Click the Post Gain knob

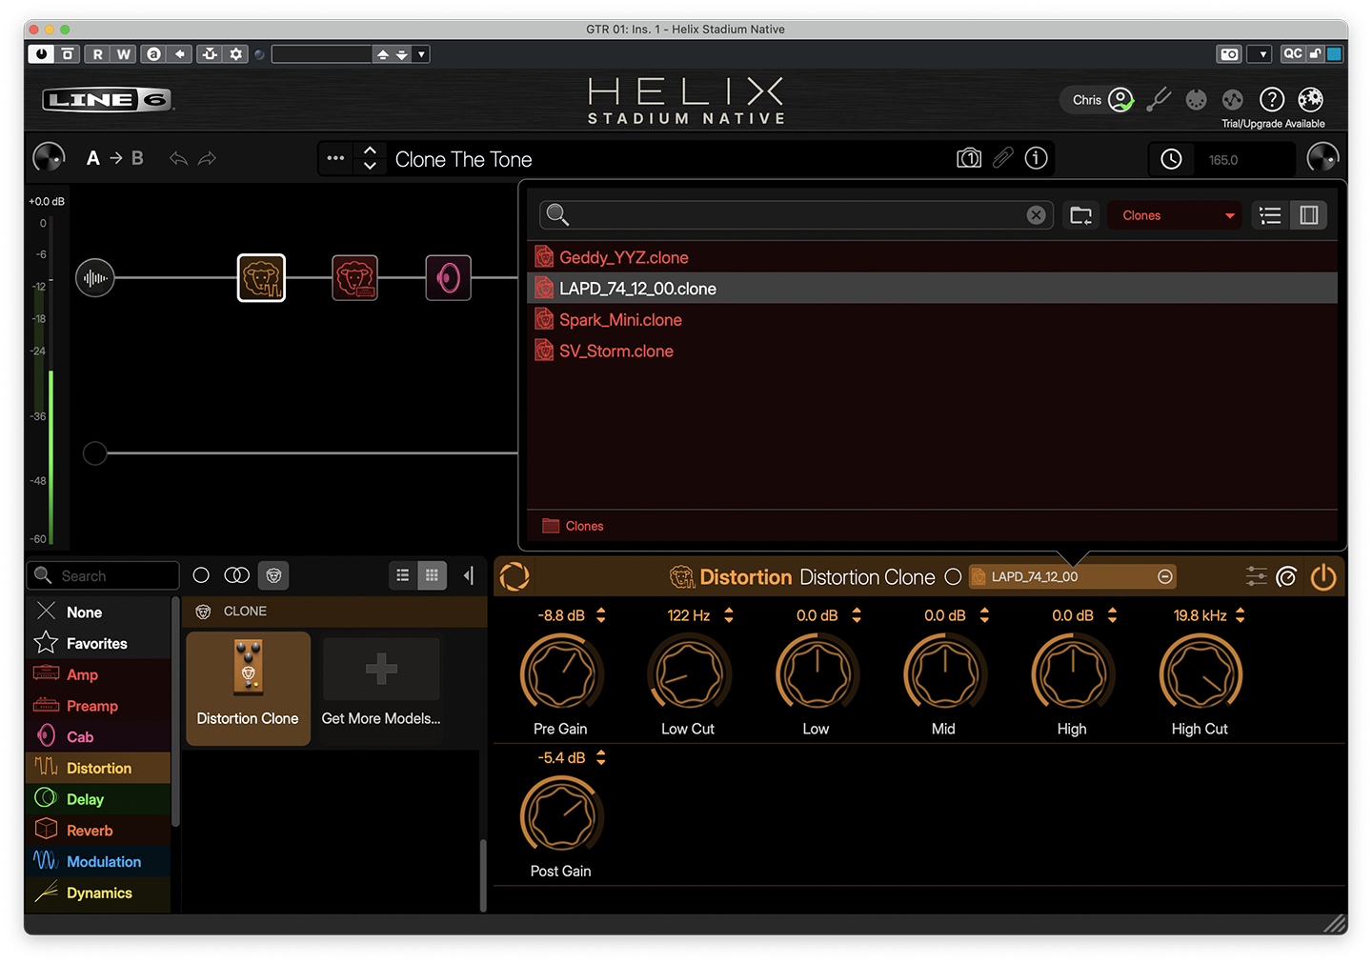click(561, 816)
